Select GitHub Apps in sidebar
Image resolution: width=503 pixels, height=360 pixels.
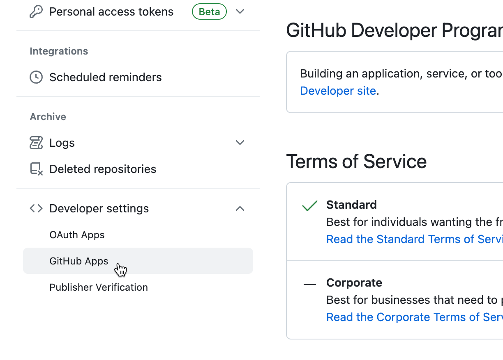click(79, 261)
